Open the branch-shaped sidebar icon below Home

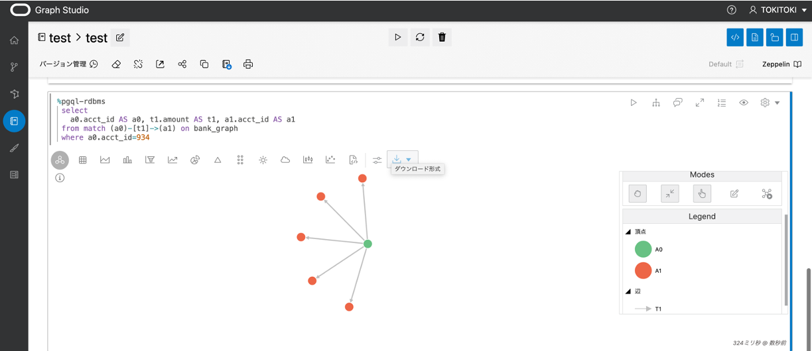[x=14, y=67]
